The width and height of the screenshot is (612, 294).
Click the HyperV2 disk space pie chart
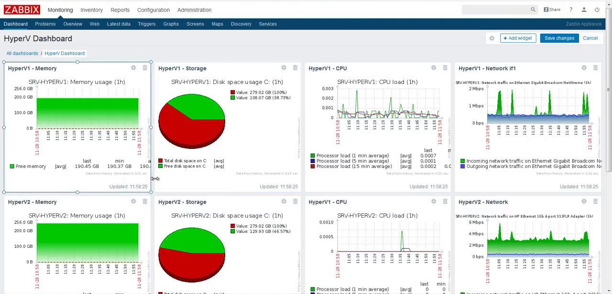(191, 254)
